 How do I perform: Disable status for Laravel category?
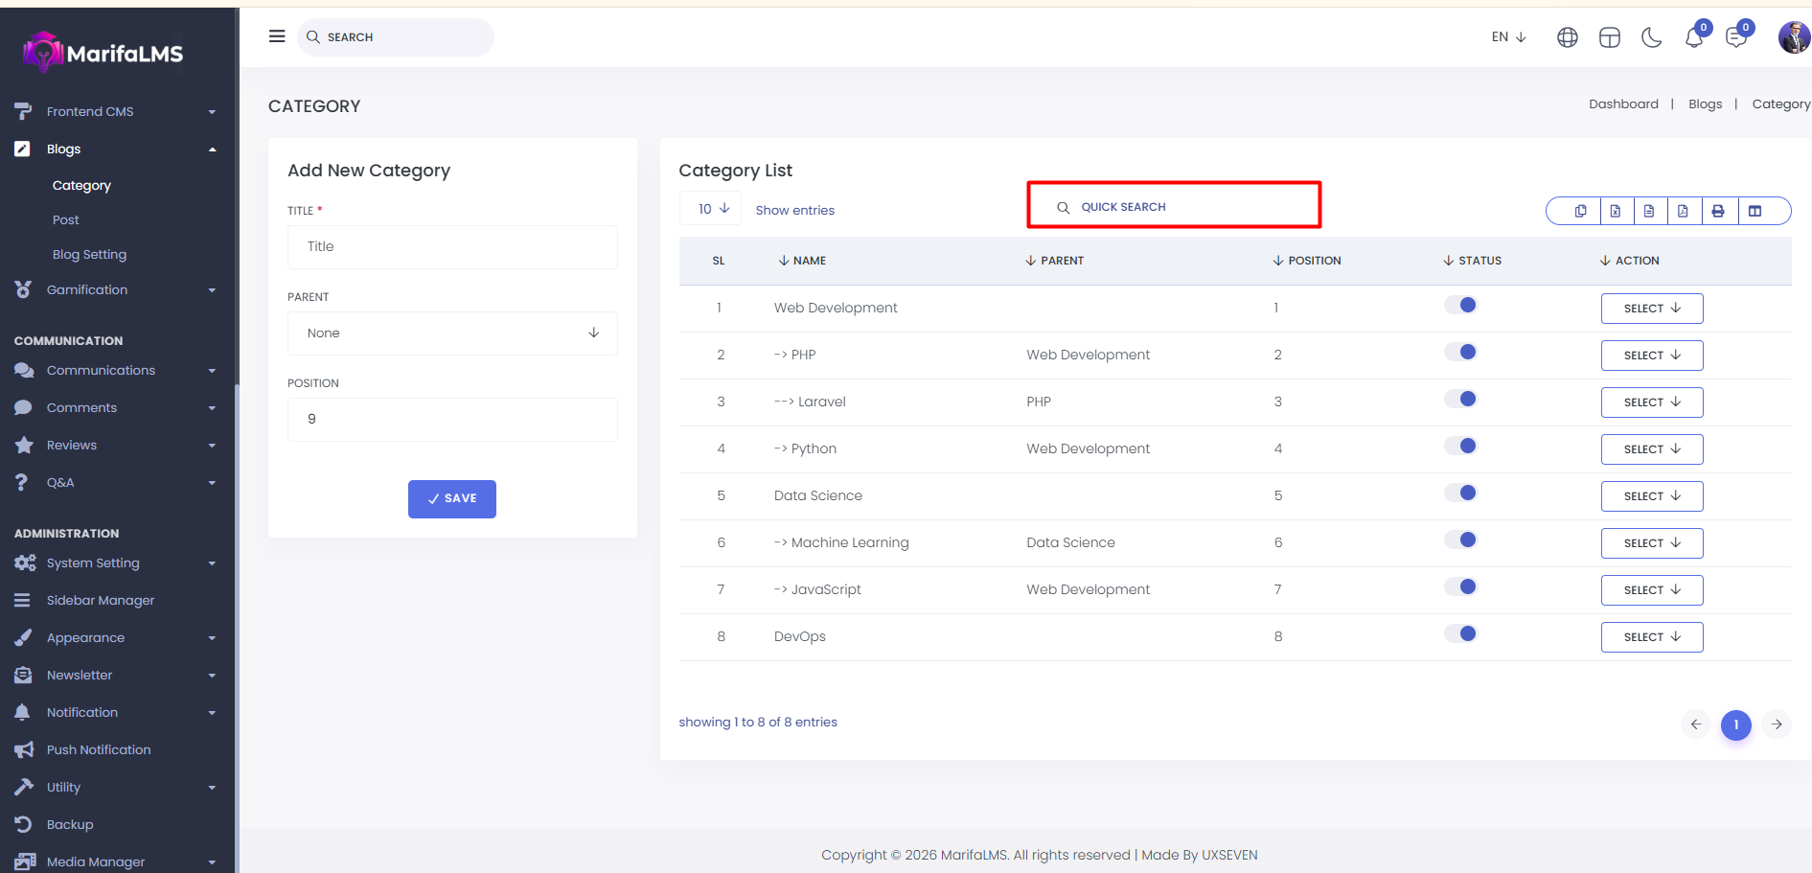point(1460,400)
